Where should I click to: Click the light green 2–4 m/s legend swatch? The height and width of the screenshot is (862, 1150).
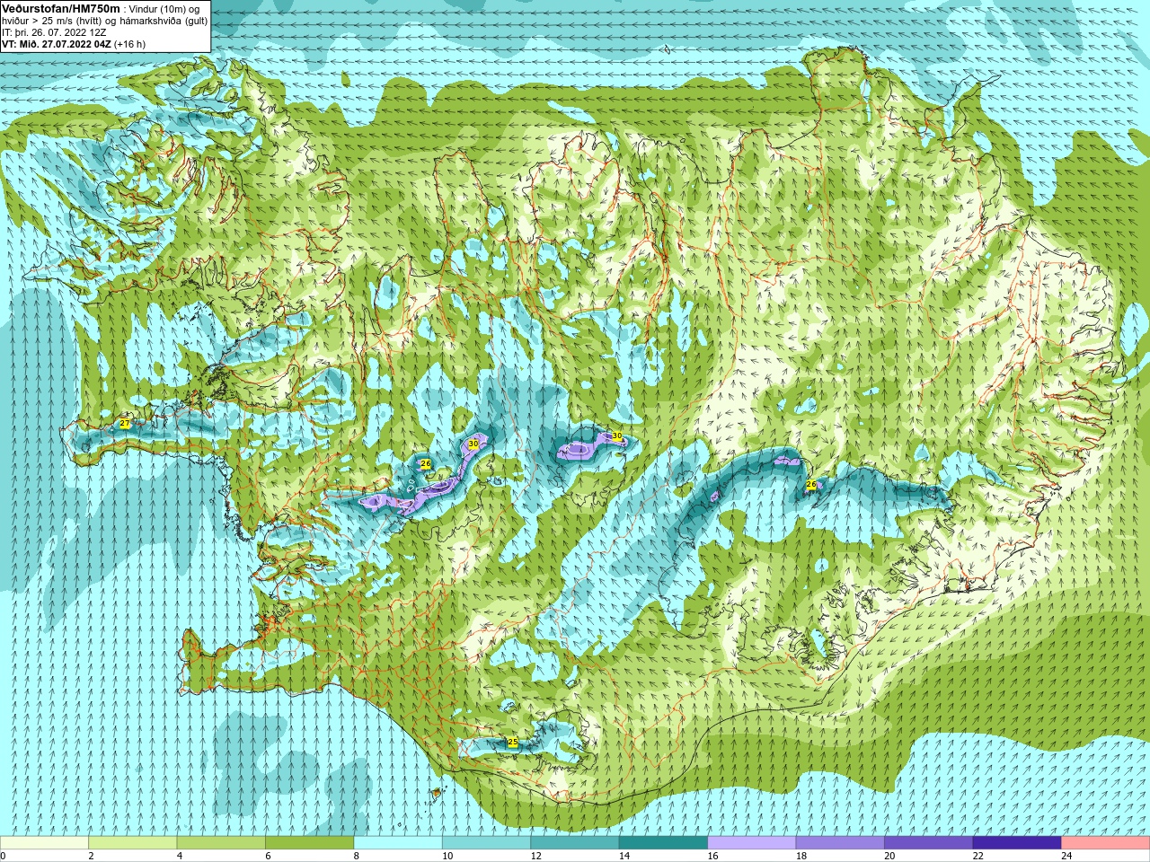click(132, 843)
